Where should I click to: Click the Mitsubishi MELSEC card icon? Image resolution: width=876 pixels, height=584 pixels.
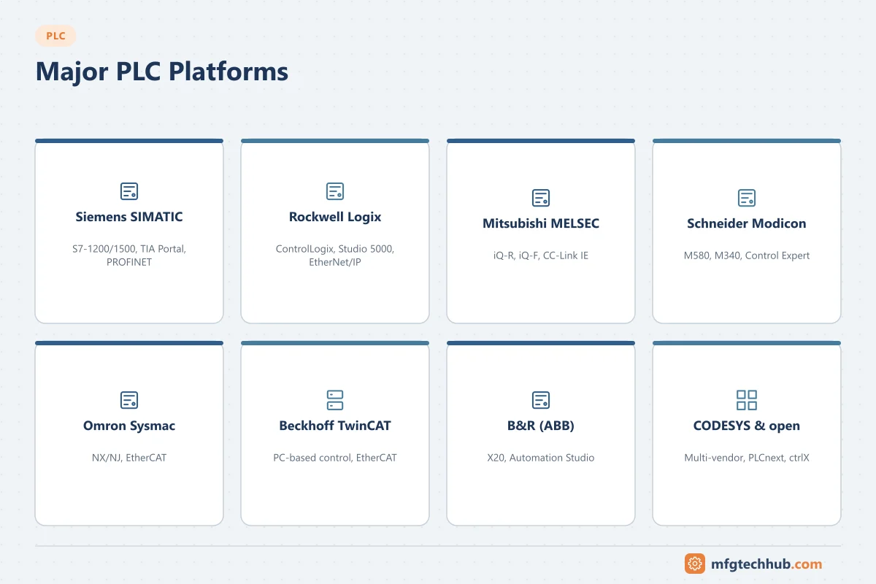[541, 198]
